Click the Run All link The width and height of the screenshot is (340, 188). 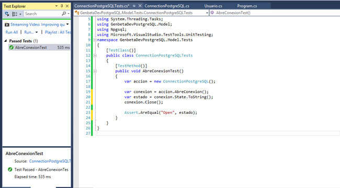tap(12, 32)
